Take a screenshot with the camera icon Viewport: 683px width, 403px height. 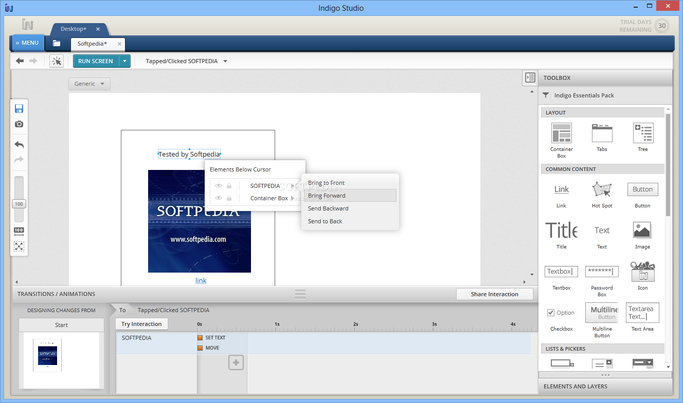19,124
